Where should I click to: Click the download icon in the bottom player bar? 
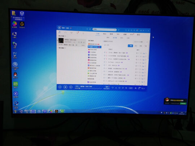point(116,88)
